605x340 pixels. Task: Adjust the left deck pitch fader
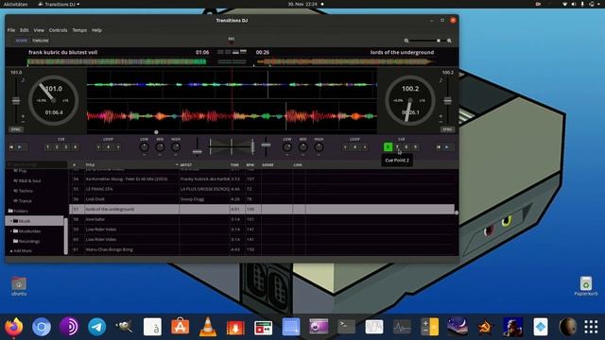(16, 101)
